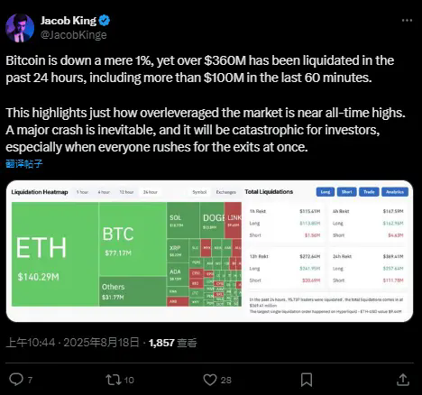Switch heatmap to Exchanges view
This screenshot has width=422, height=395.
click(225, 192)
